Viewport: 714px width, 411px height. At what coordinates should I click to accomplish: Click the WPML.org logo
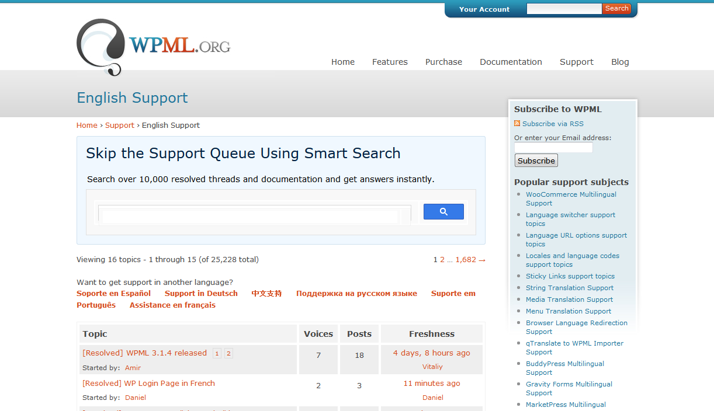153,47
